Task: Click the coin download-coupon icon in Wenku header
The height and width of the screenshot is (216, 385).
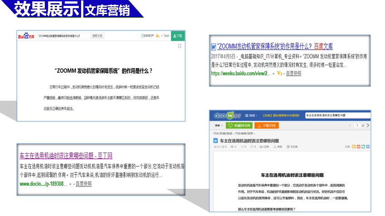Action: (158, 36)
